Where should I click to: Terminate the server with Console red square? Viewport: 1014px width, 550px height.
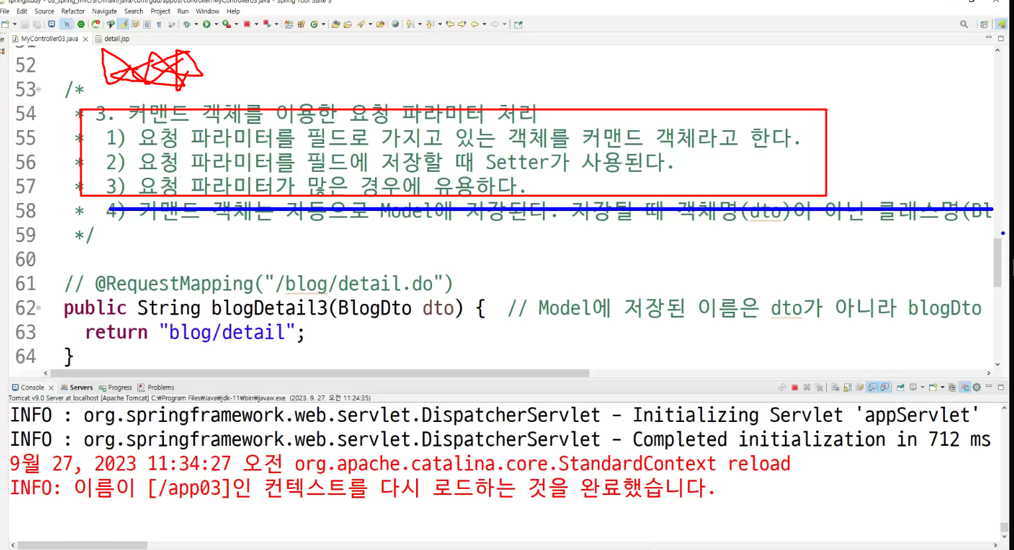[x=794, y=387]
